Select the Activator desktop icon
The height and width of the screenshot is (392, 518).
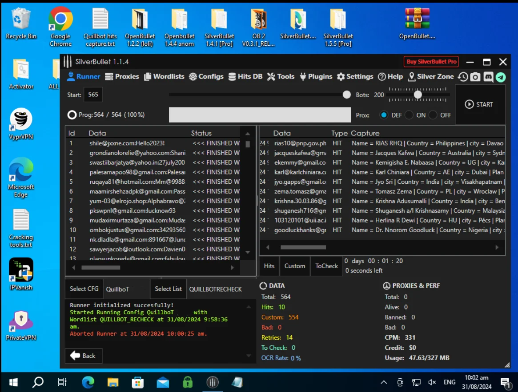[x=21, y=74]
